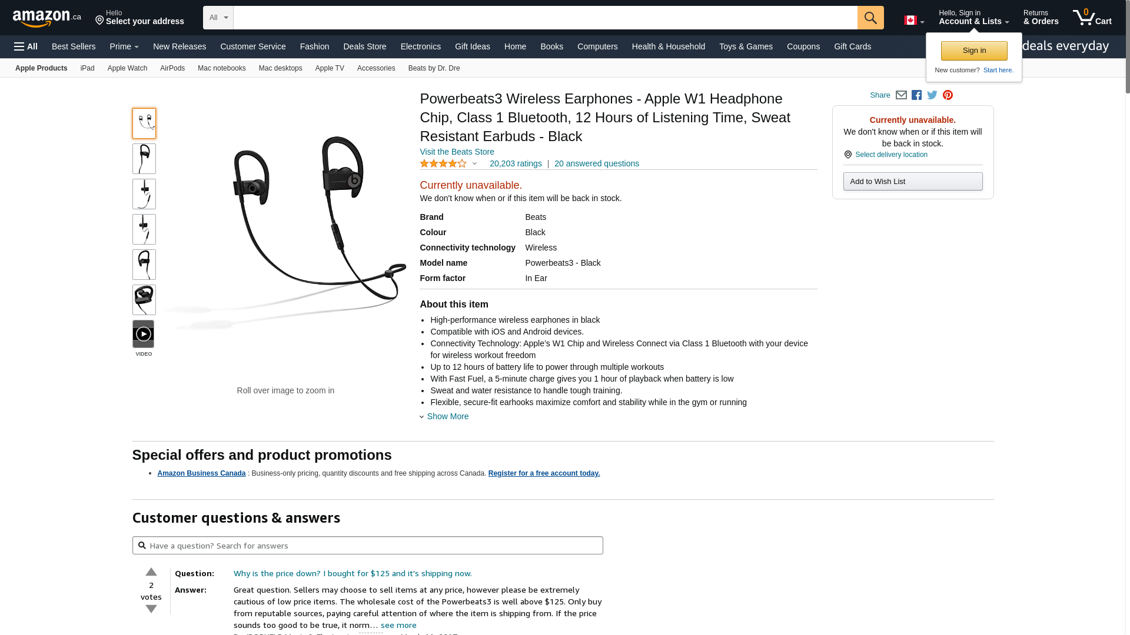This screenshot has width=1130, height=635.
Task: Click the orange search magnifier button
Action: coord(870,18)
